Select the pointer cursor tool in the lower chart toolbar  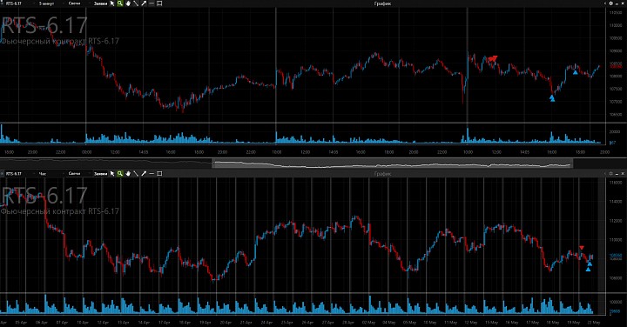(x=112, y=173)
